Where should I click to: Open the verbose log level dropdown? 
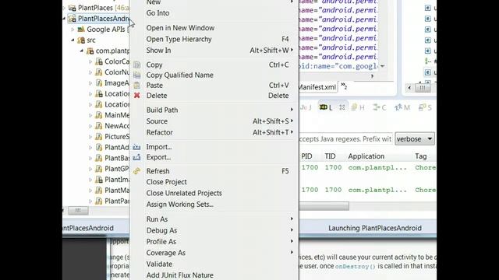point(415,139)
